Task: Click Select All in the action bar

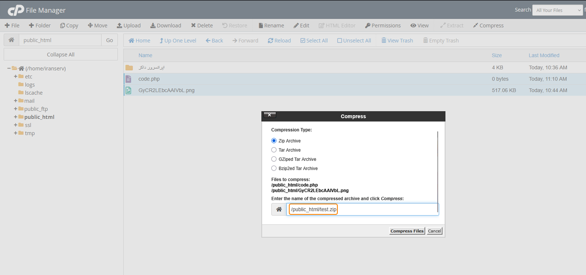Action: pyautogui.click(x=314, y=41)
